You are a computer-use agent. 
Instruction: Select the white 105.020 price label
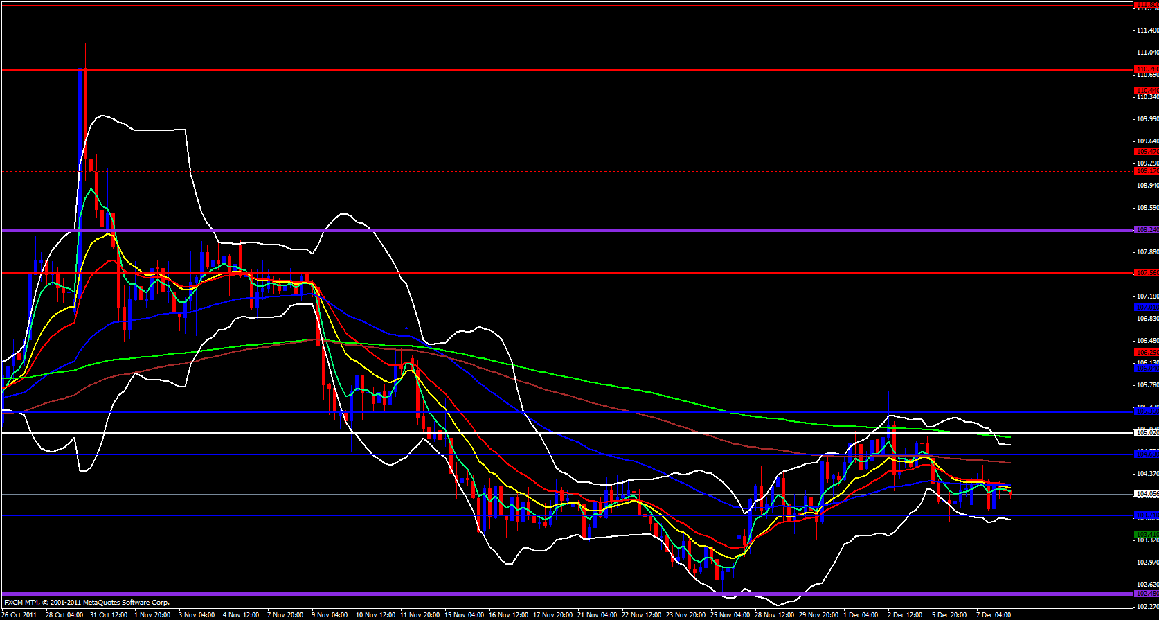click(1147, 433)
